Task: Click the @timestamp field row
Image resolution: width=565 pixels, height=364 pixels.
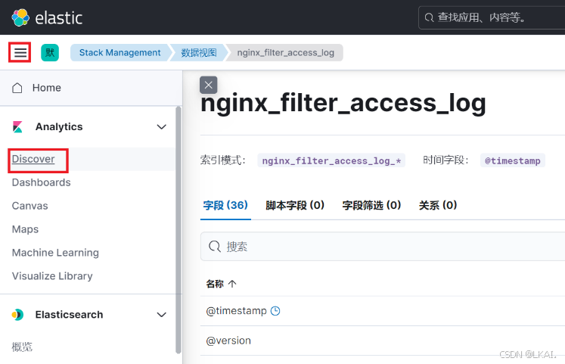Action: tap(383, 311)
